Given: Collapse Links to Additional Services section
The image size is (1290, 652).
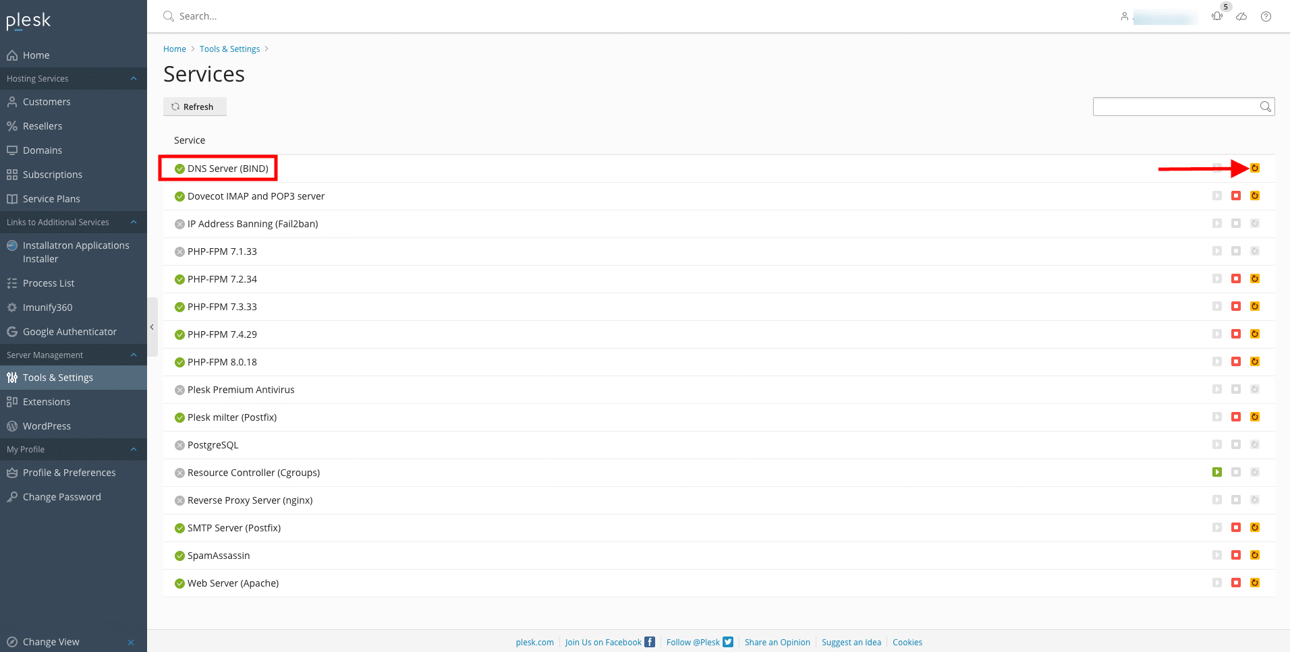Looking at the screenshot, I should [x=134, y=222].
